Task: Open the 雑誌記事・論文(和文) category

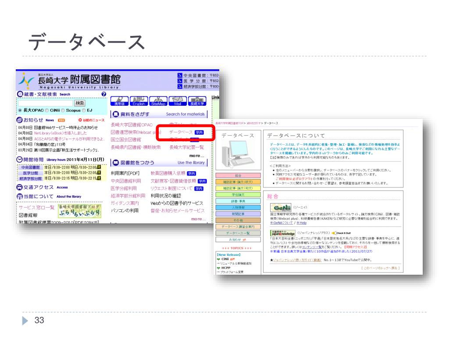Action: [x=238, y=188]
